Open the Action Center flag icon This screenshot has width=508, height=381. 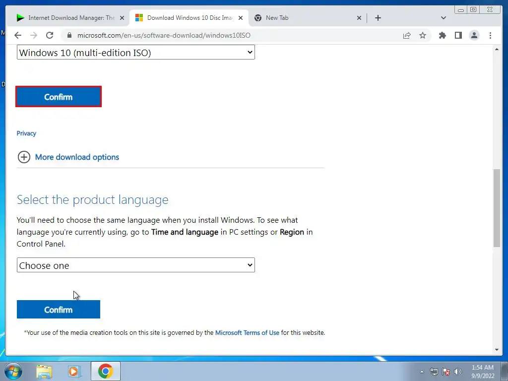click(x=446, y=372)
